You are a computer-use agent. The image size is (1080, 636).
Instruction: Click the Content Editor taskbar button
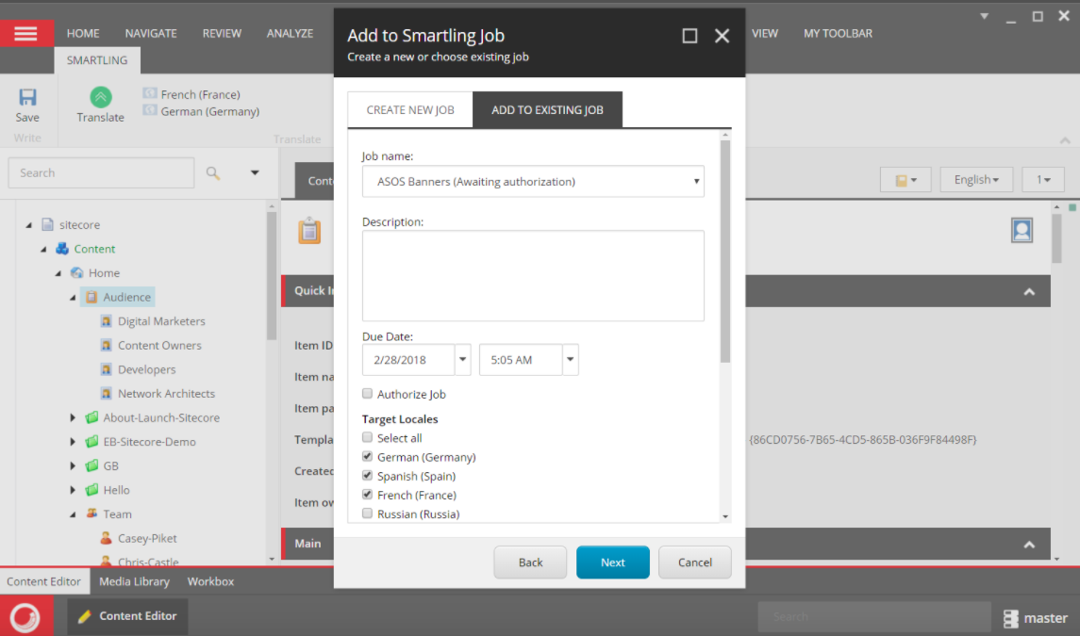coord(127,616)
